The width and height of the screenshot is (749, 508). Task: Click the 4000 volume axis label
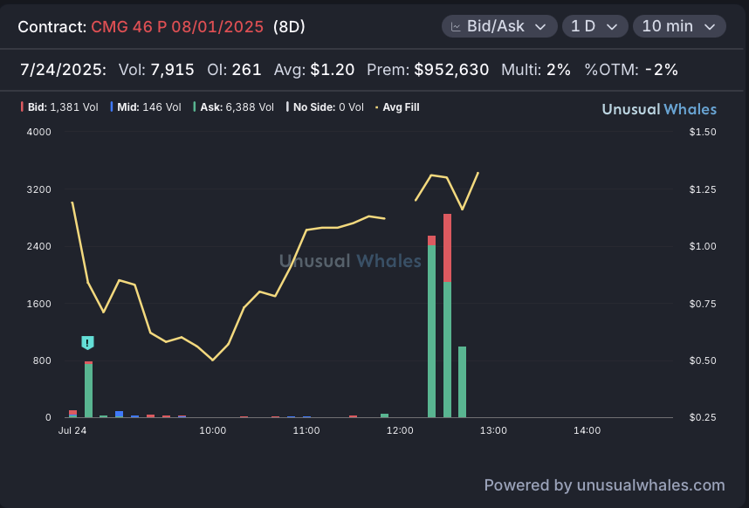pyautogui.click(x=38, y=132)
